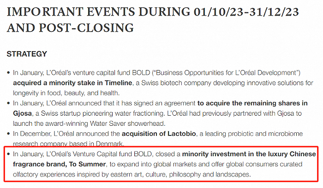Viewport: 323px width, 188px height.
Task: Click the AND POST-CLOSING heading line
Action: 70,28
